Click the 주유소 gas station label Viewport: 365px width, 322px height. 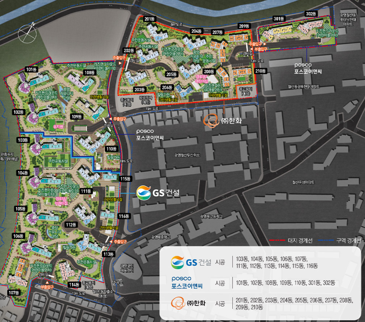tap(118, 282)
